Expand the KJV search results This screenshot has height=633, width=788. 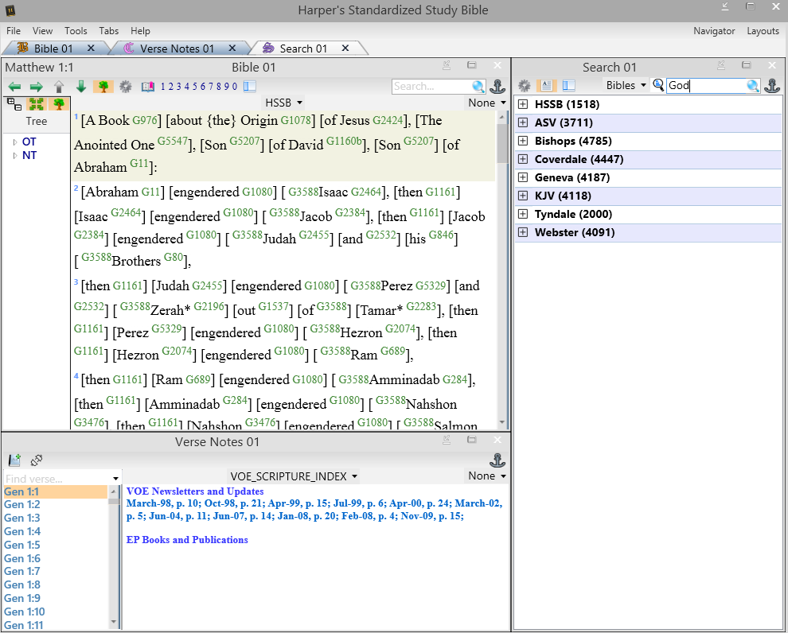tap(523, 196)
